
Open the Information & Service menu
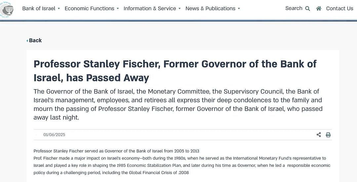tap(150, 8)
